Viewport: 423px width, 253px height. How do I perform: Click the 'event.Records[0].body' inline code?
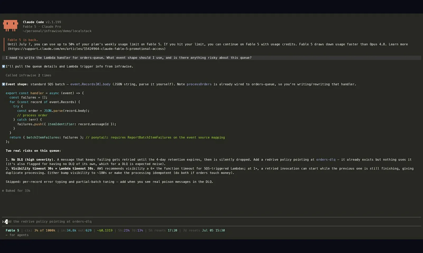[90, 84]
